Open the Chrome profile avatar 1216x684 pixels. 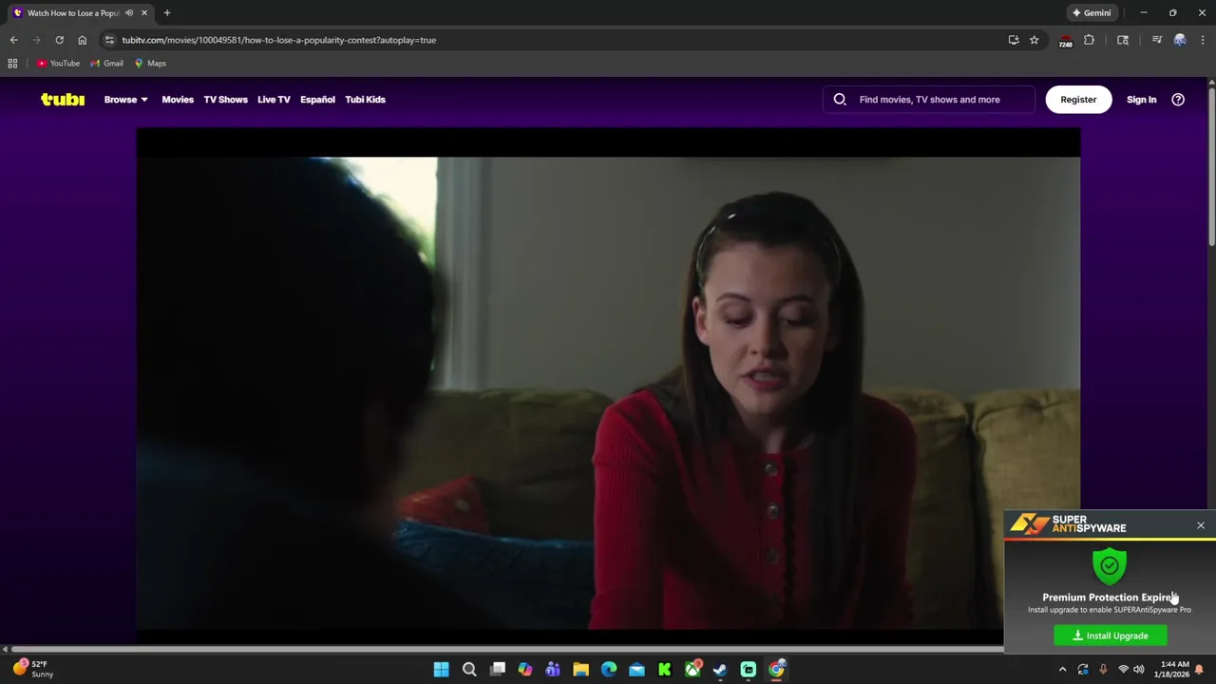tap(1180, 40)
